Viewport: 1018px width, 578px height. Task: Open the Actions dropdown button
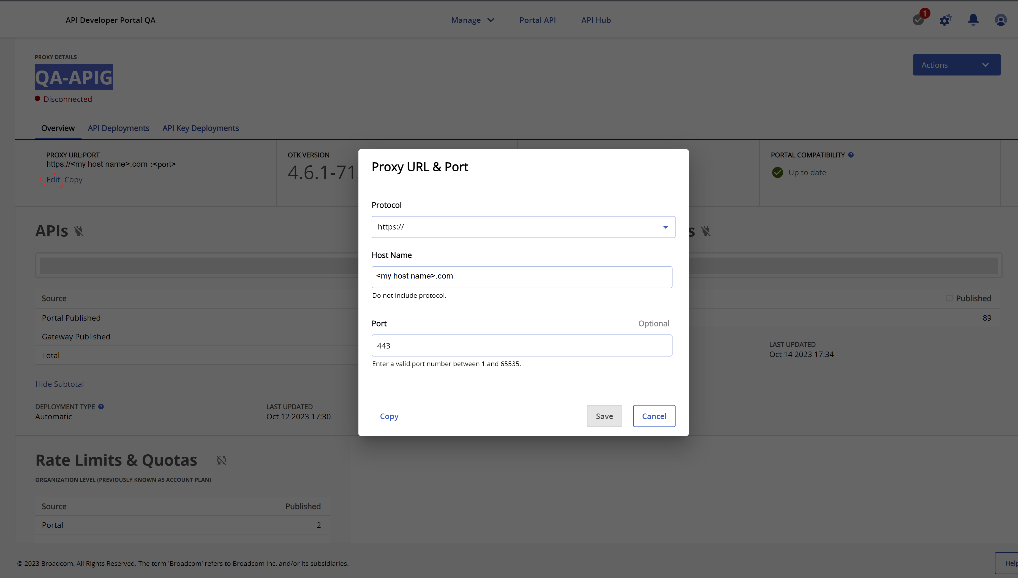pos(956,65)
